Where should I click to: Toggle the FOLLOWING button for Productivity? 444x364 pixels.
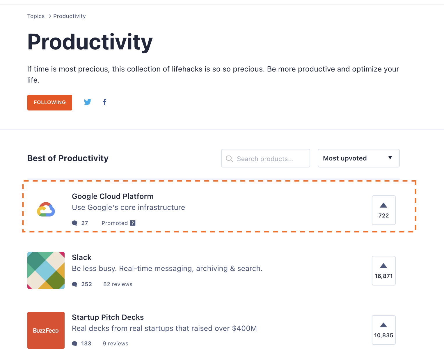50,103
